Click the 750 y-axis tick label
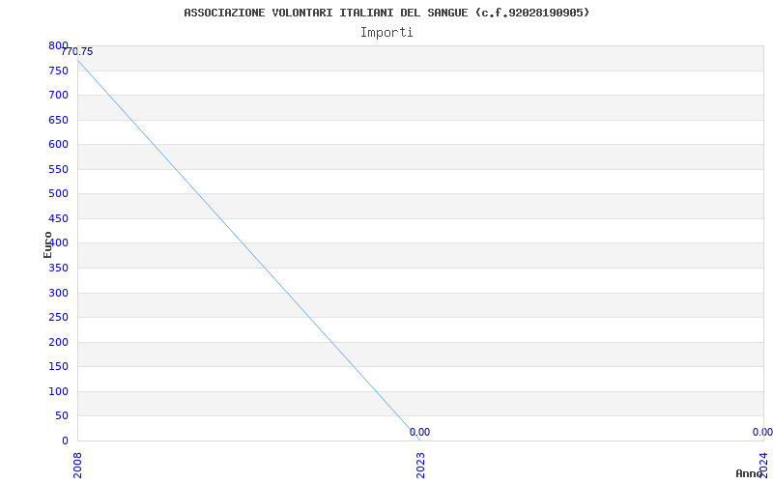This screenshot has height=483, width=773. click(58, 71)
